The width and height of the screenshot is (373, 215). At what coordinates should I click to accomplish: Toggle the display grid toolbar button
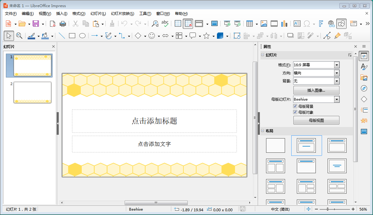pyautogui.click(x=178, y=24)
